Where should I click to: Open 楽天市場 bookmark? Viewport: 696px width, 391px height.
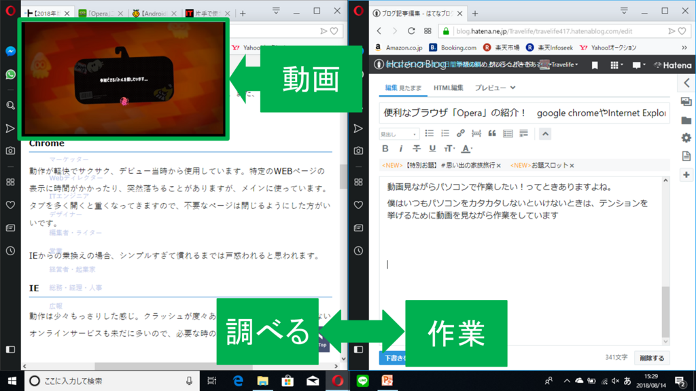[x=502, y=48]
